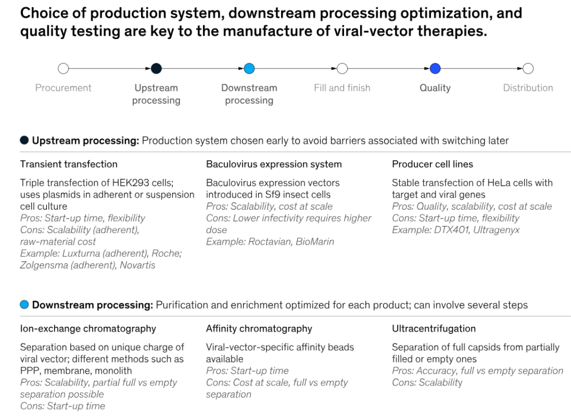571x420 pixels.
Task: Select the Distribution label in the timeline
Action: point(528,88)
